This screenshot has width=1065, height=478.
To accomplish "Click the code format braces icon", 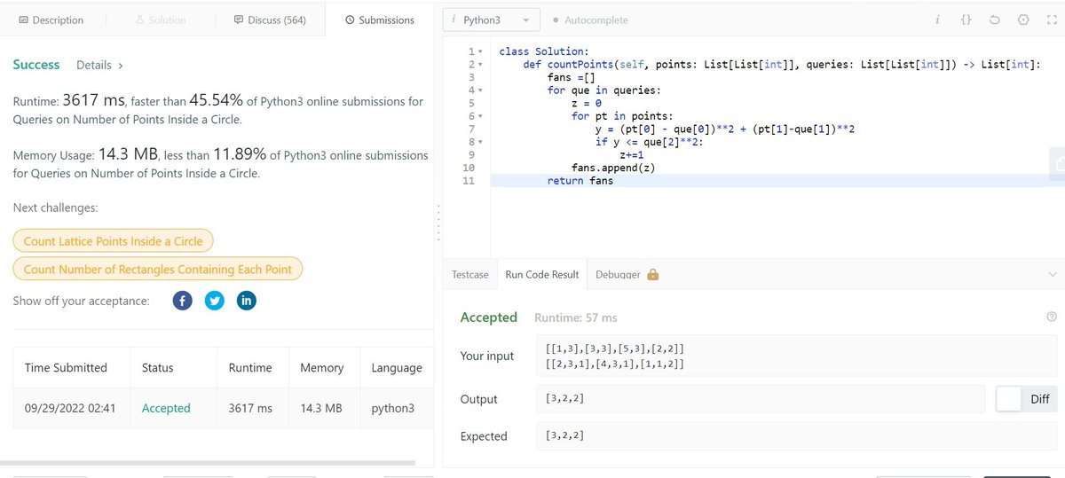I will coord(966,20).
